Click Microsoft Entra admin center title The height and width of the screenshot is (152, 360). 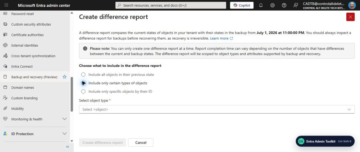point(44,6)
